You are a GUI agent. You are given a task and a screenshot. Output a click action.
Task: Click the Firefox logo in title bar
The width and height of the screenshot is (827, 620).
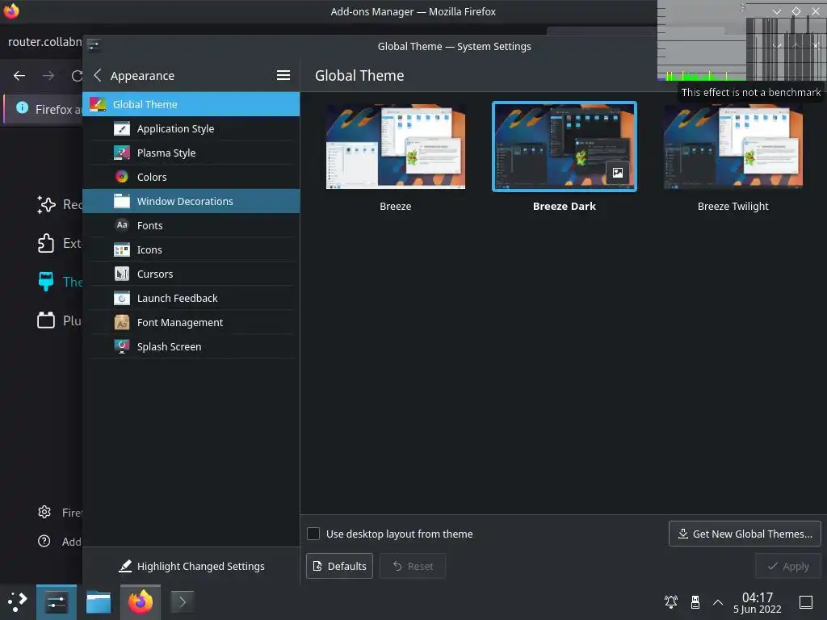(x=11, y=11)
